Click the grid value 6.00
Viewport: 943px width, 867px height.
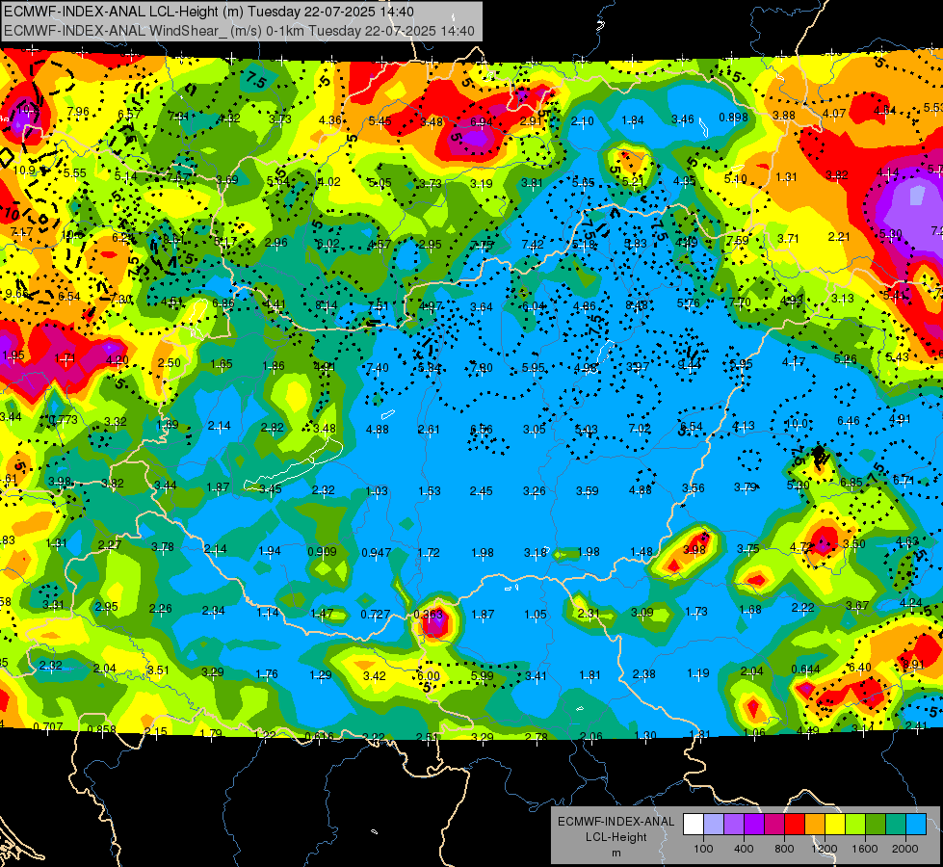coord(429,675)
